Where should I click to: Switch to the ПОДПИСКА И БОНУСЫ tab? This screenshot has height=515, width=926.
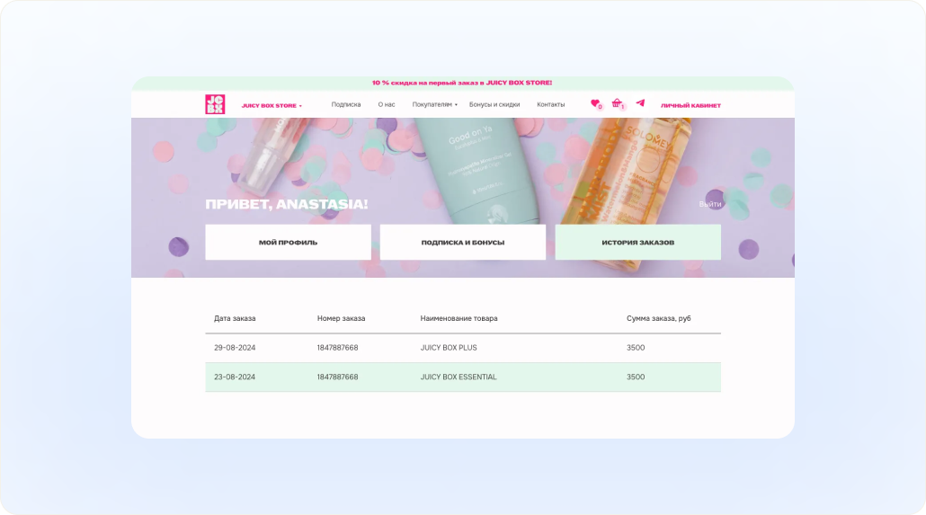(x=463, y=242)
